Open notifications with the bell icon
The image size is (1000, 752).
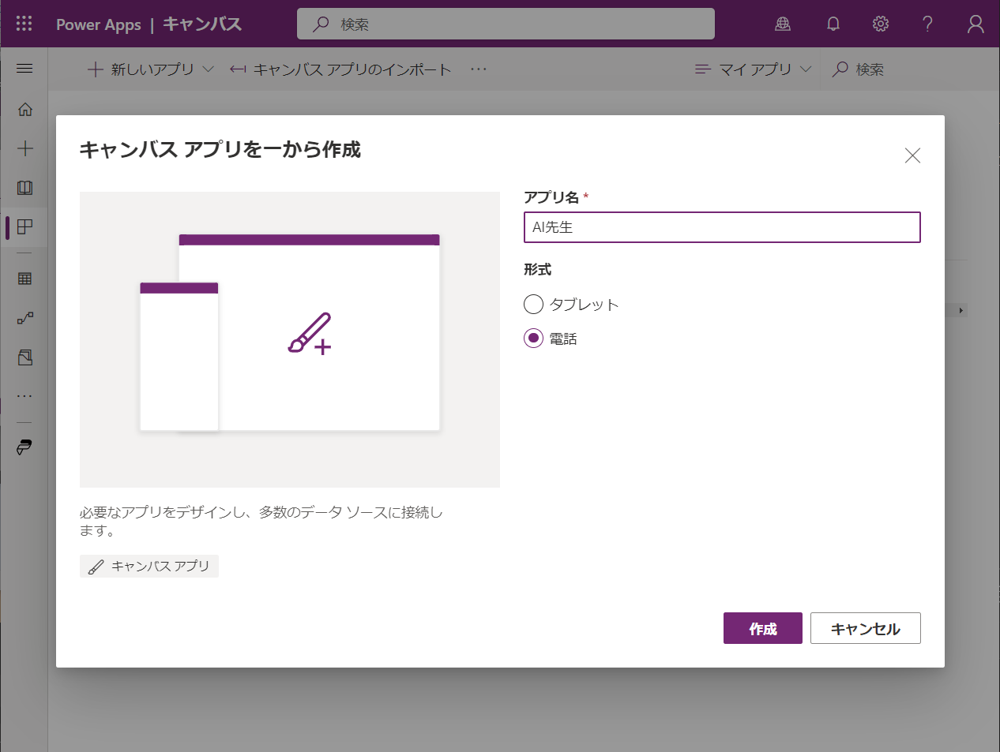click(833, 23)
